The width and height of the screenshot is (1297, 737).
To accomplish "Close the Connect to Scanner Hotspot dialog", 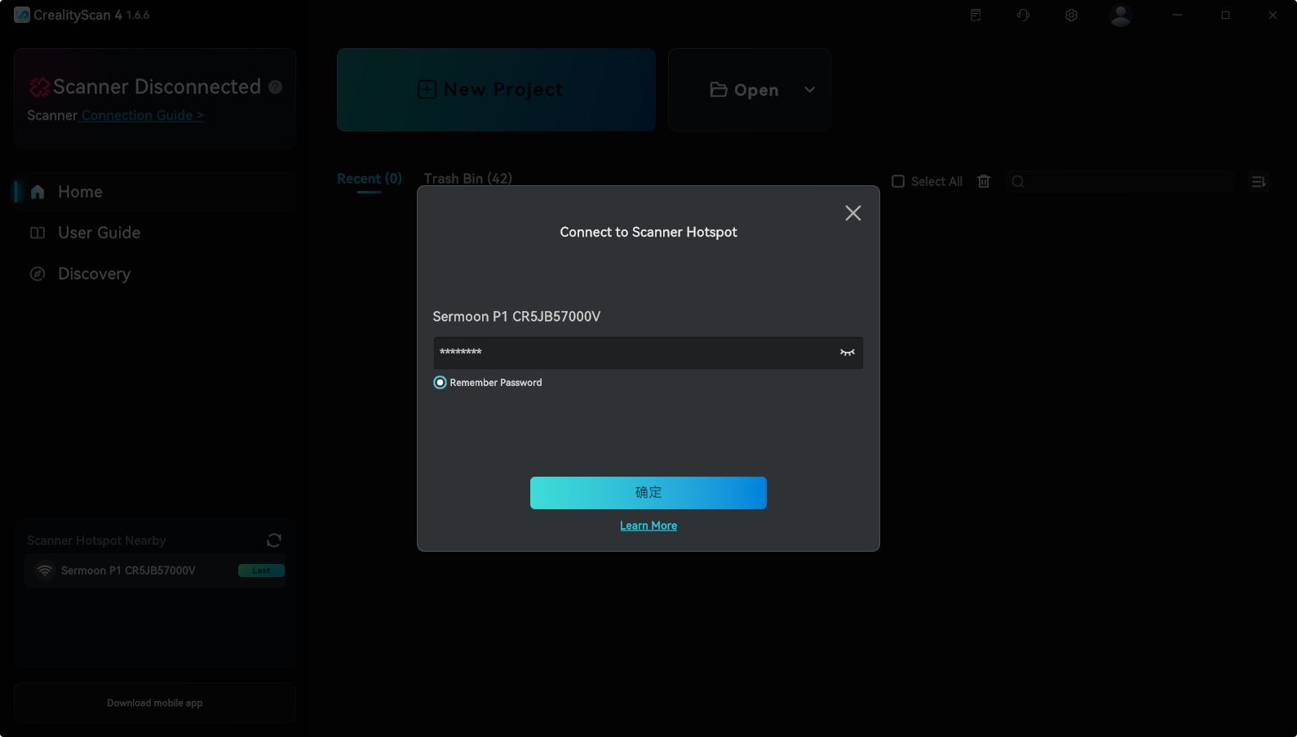I will click(x=852, y=213).
